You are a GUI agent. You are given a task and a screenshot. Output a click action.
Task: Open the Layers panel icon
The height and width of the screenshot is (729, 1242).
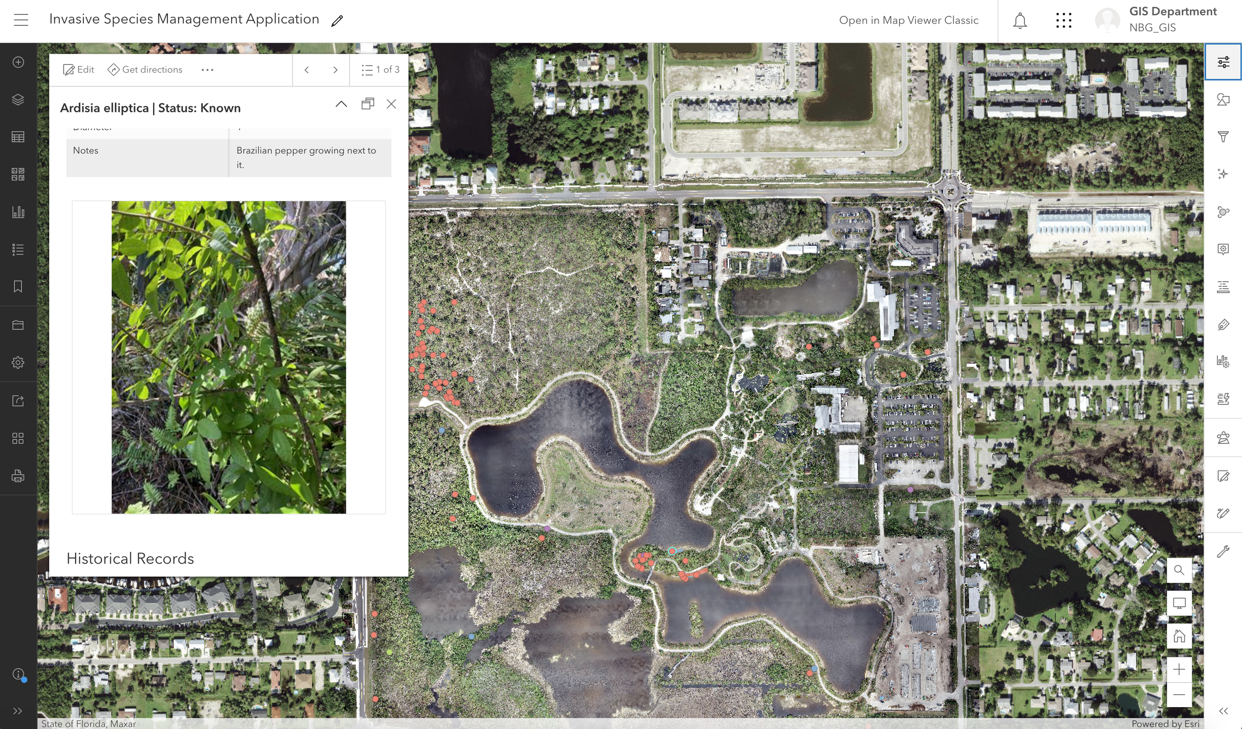pyautogui.click(x=18, y=99)
